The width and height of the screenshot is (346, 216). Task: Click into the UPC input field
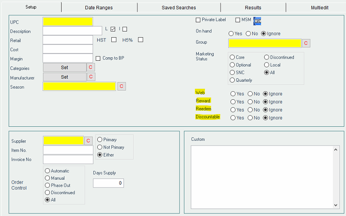click(68, 22)
